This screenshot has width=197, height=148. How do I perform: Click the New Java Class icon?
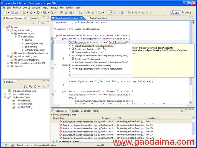(71, 13)
